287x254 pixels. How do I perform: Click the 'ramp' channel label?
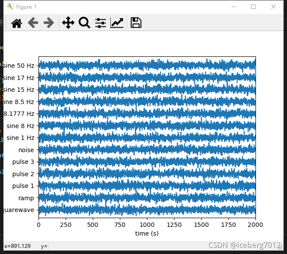pos(26,198)
